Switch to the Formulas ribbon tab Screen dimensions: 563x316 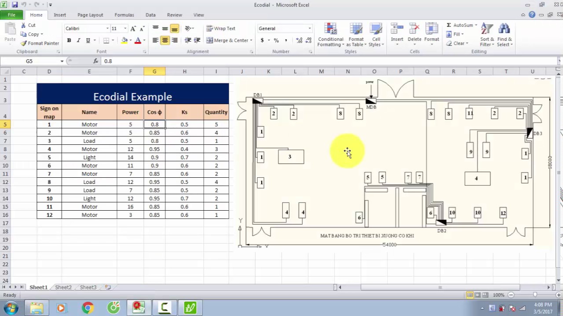coord(124,14)
